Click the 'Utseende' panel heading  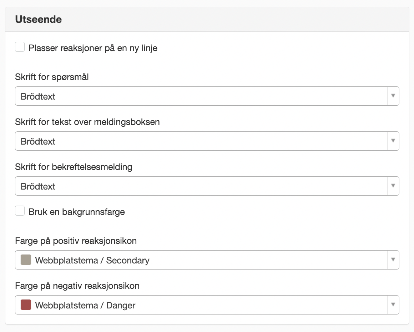point(38,19)
